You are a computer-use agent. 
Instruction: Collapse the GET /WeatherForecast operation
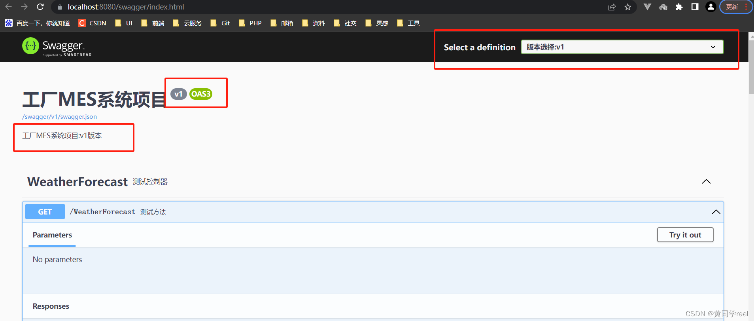pyautogui.click(x=716, y=212)
